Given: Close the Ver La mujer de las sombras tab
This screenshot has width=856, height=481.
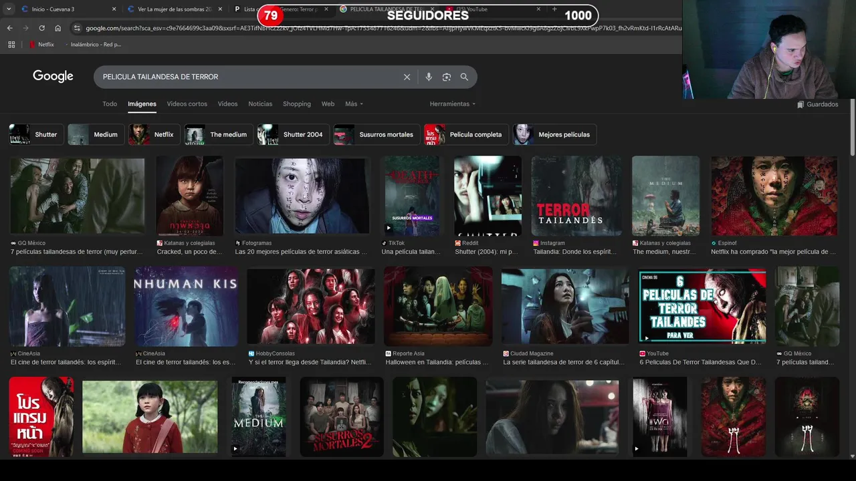Looking at the screenshot, I should [x=221, y=9].
